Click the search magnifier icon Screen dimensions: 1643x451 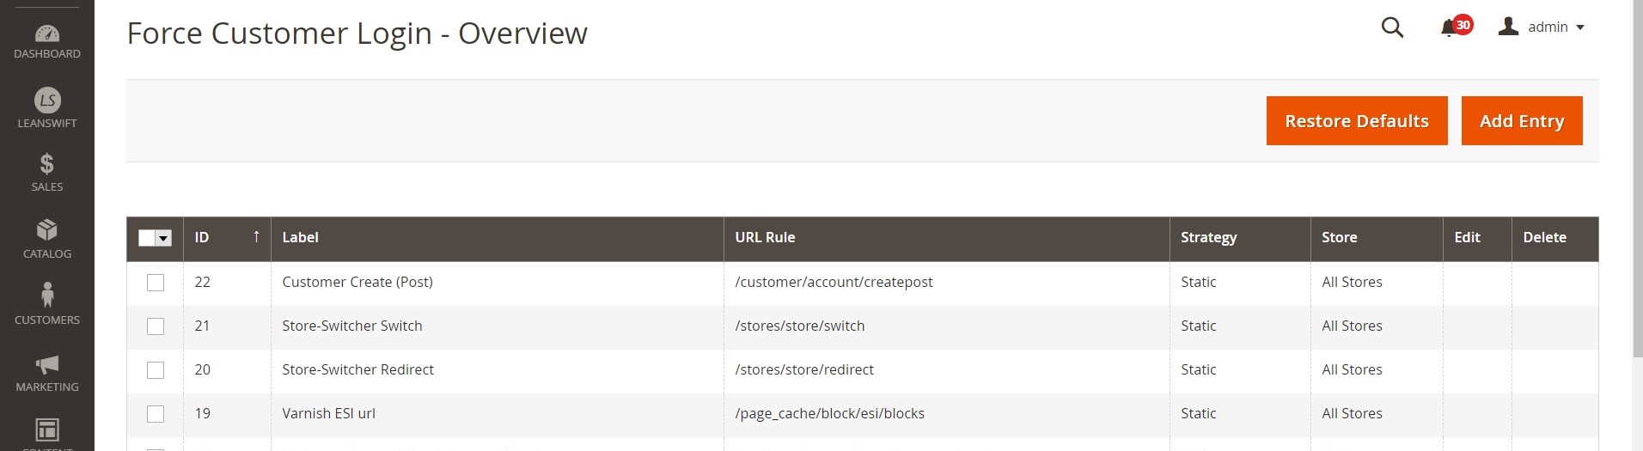[1392, 27]
